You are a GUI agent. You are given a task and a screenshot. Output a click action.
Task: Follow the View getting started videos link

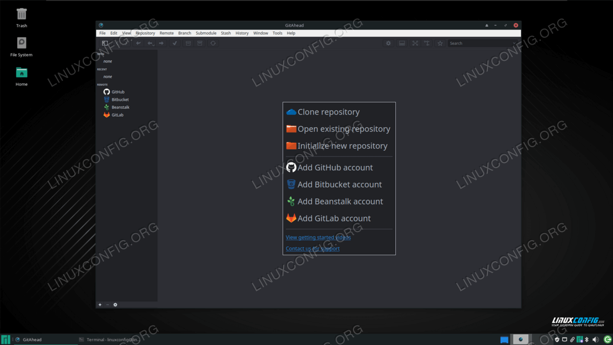click(318, 237)
